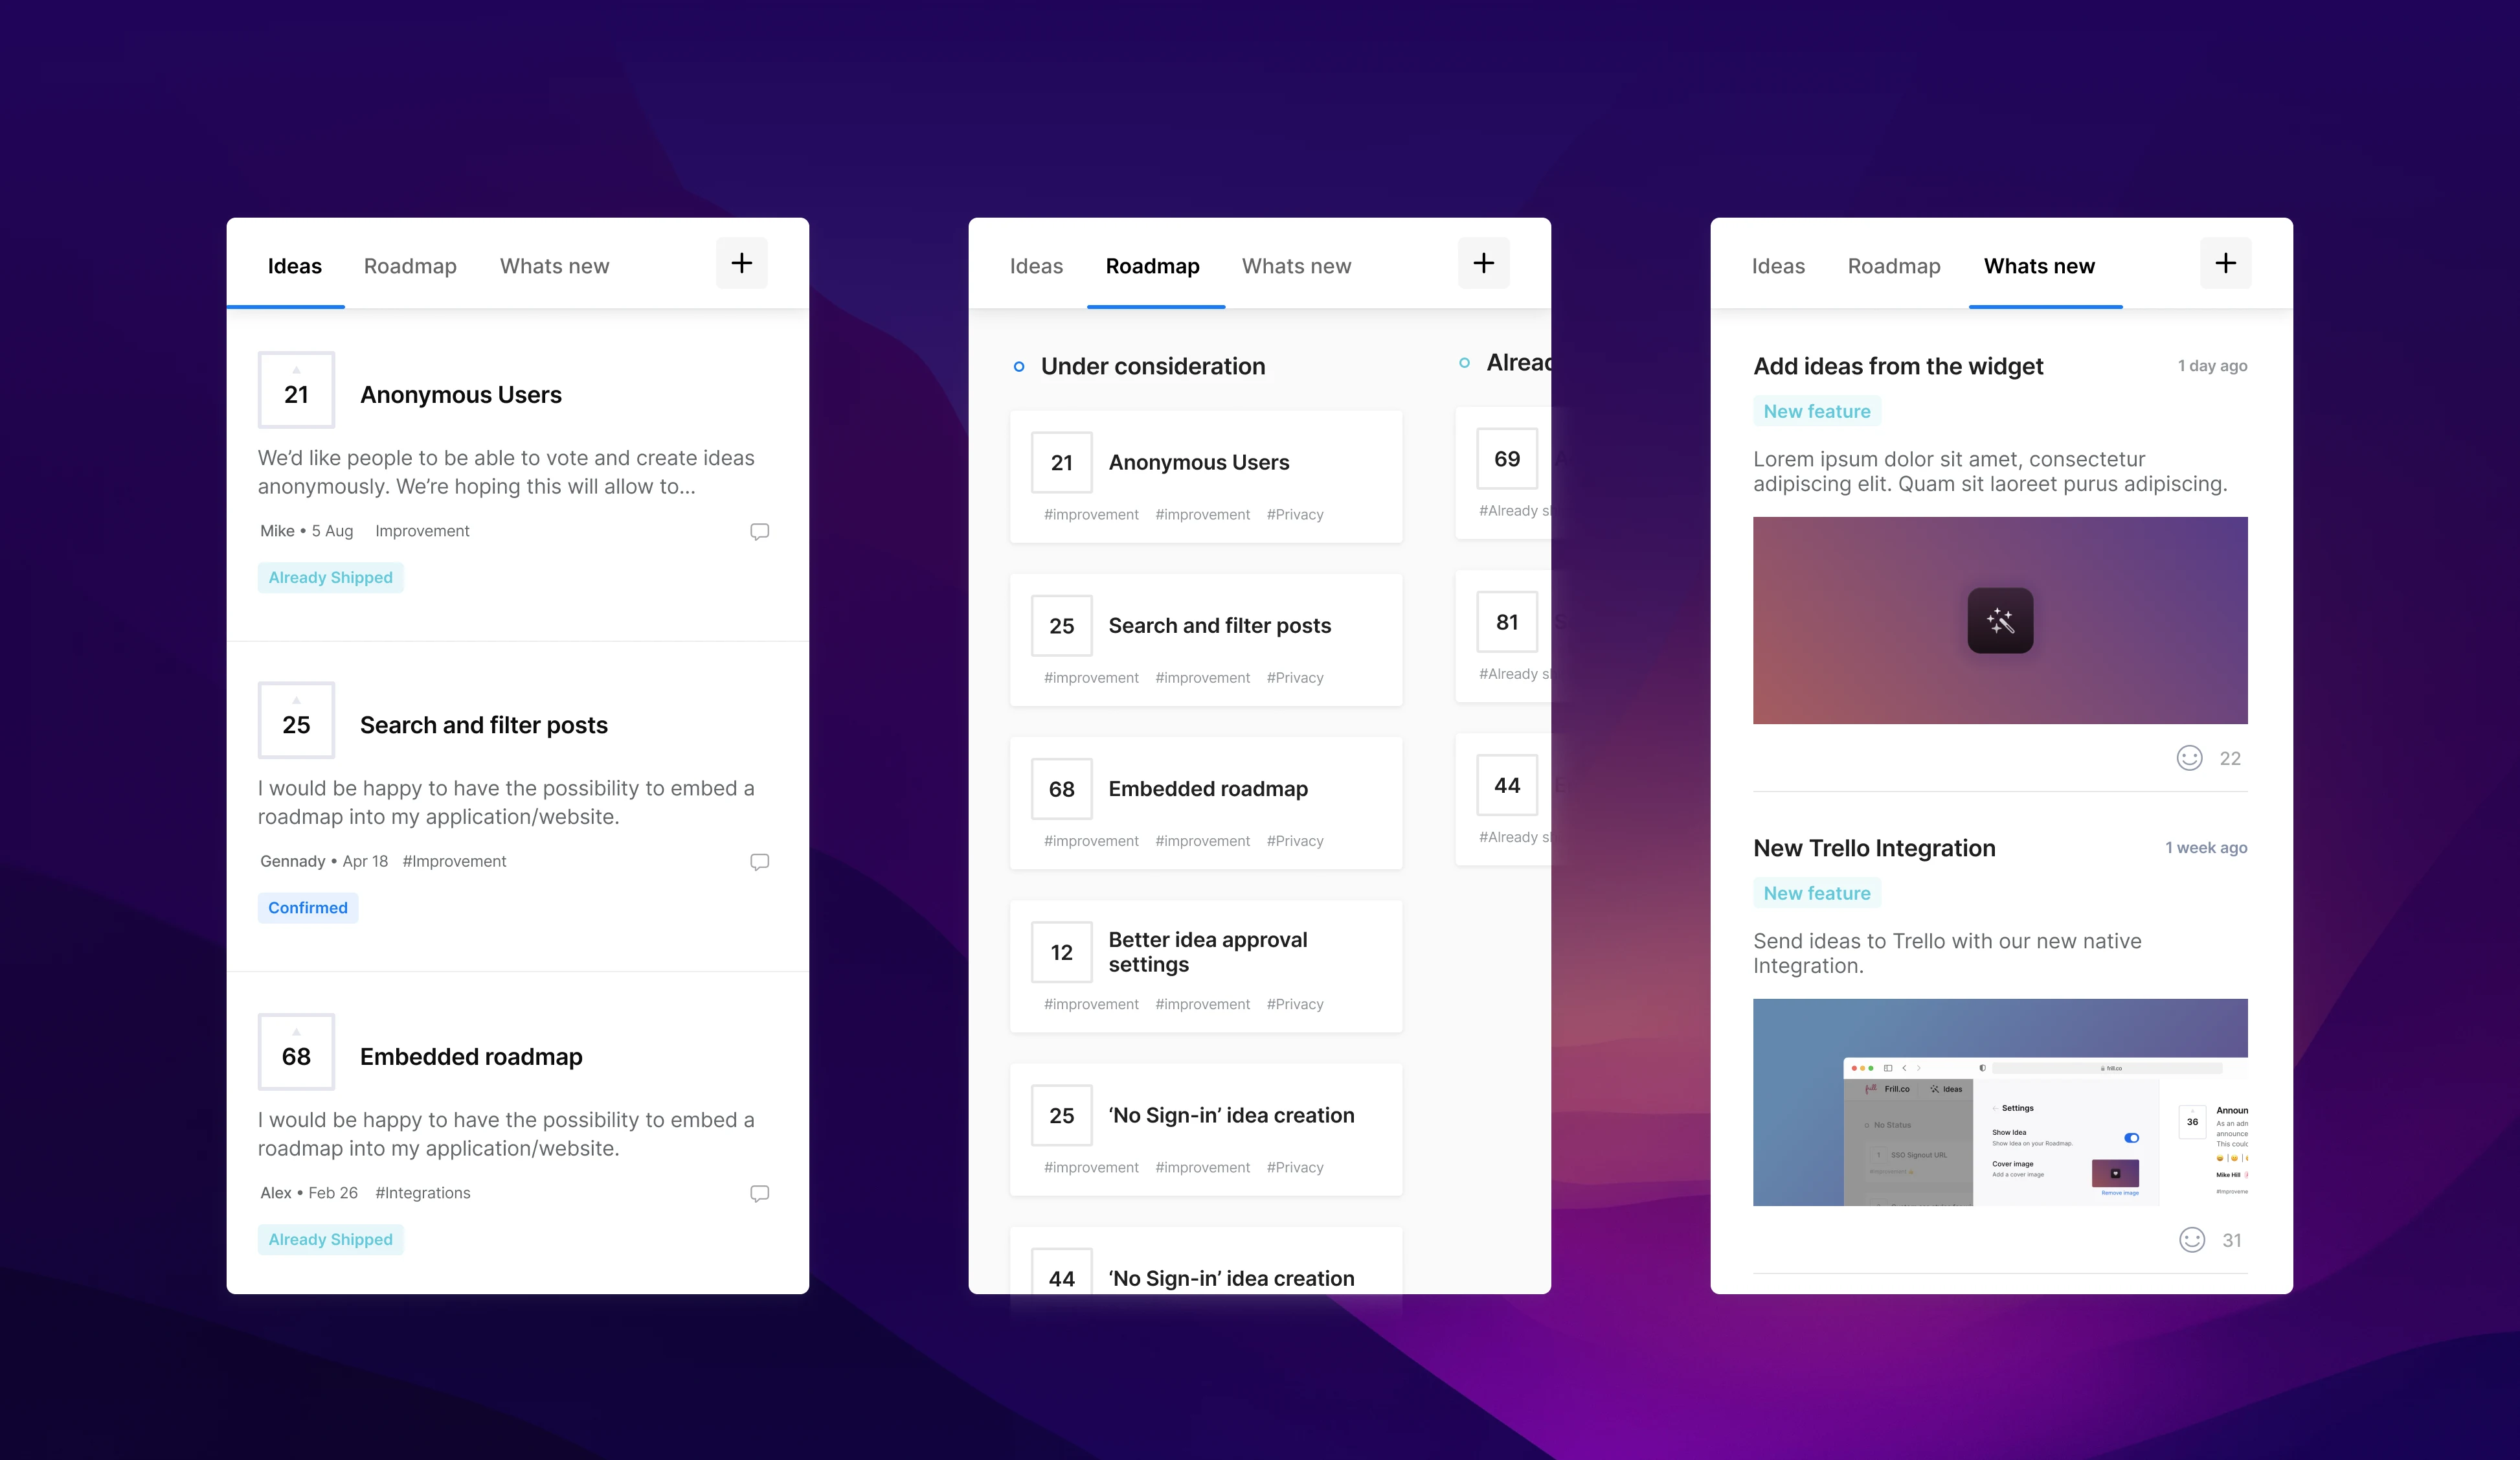Open Search and filter posts roadmap card

click(x=1206, y=639)
